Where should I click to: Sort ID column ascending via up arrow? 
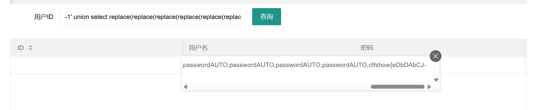(x=30, y=46)
